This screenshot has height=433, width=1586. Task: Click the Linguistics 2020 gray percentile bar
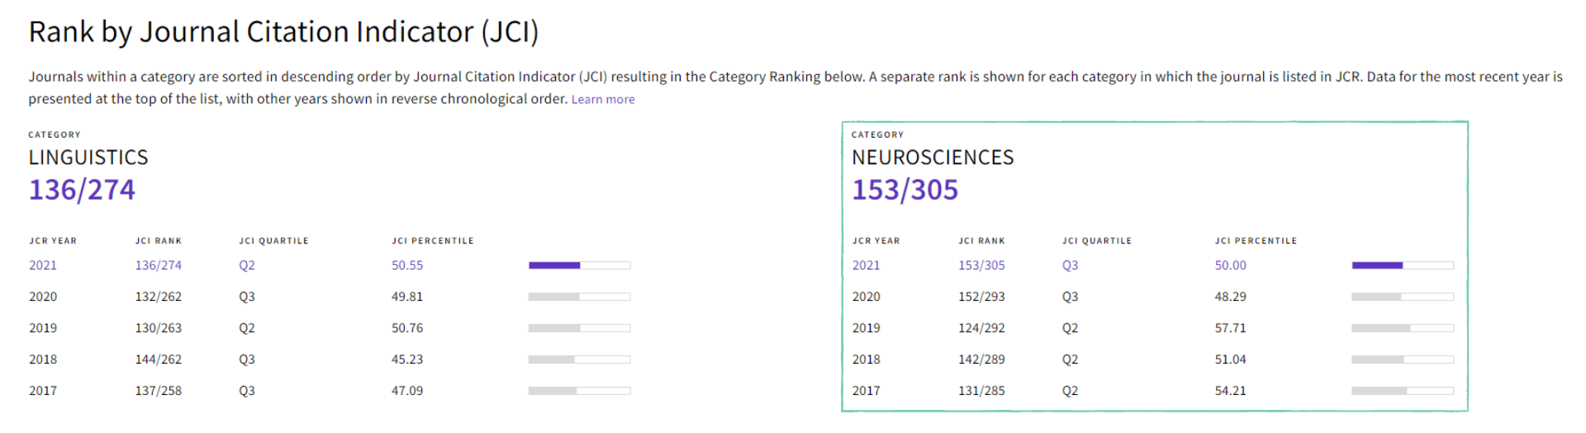[579, 297]
